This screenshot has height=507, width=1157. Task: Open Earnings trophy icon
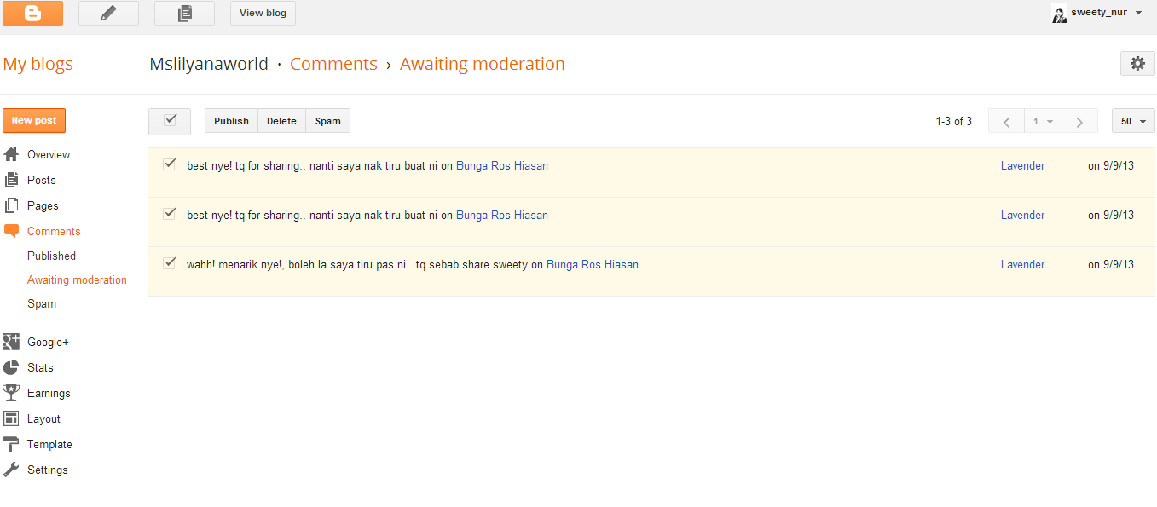(11, 393)
